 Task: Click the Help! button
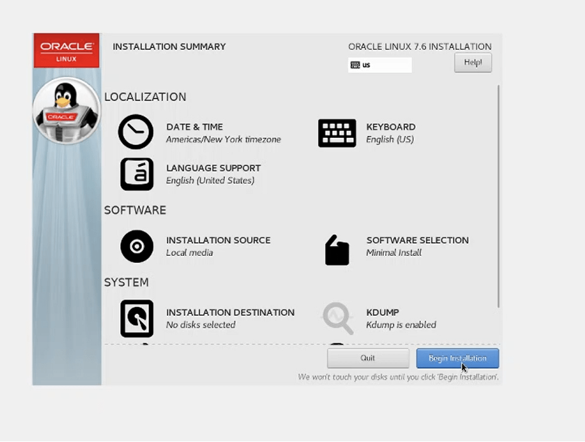(x=472, y=62)
